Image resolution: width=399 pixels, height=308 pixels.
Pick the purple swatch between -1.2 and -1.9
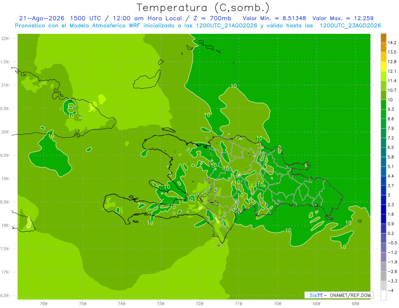(383, 257)
